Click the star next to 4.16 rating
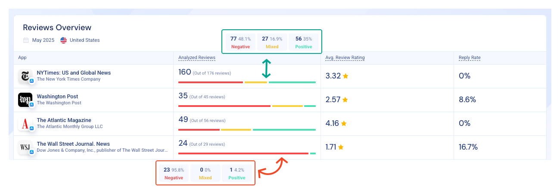Image resolution: width=560 pixels, height=194 pixels. click(x=344, y=124)
